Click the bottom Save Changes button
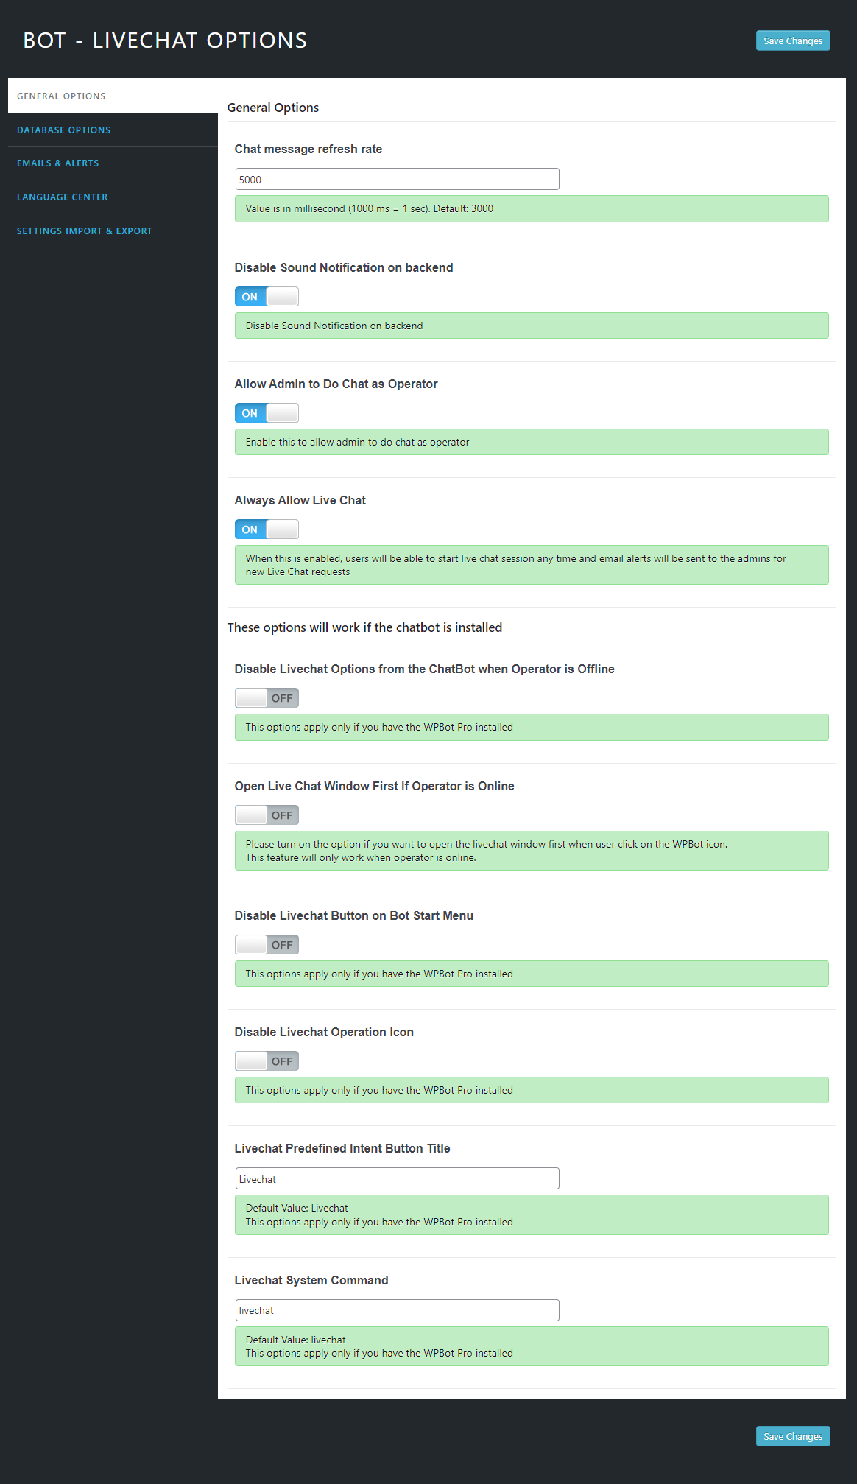This screenshot has width=857, height=1484. click(793, 1436)
